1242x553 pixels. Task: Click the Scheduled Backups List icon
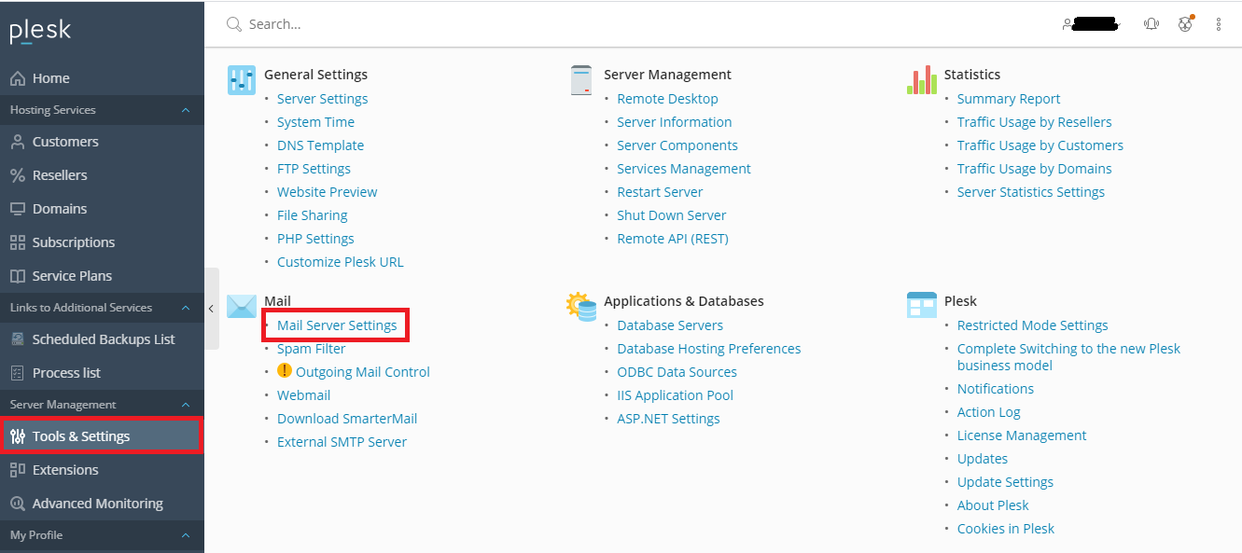(17, 339)
